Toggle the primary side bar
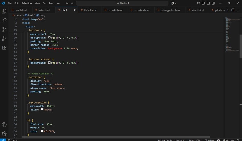Image resolution: width=242 pixels, height=141 pixels. (x=203, y=3)
